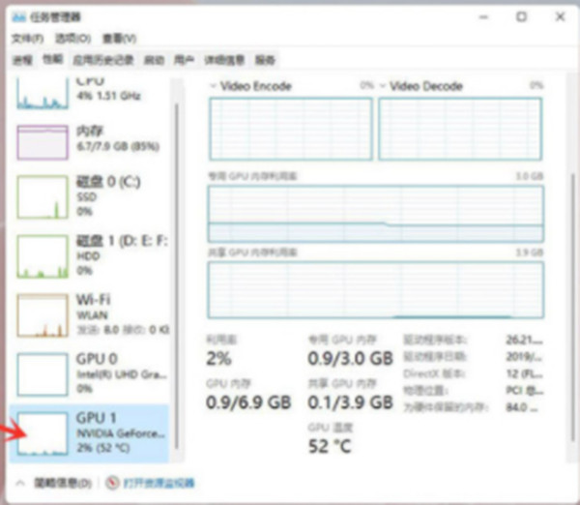
Task: Click the disk 0 activity mini graph
Action: 43,197
